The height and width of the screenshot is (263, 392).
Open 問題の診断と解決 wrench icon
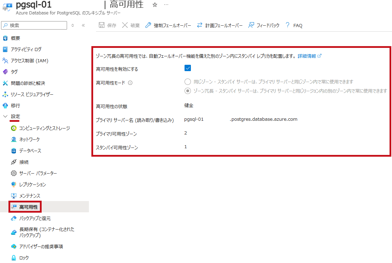tap(5, 83)
